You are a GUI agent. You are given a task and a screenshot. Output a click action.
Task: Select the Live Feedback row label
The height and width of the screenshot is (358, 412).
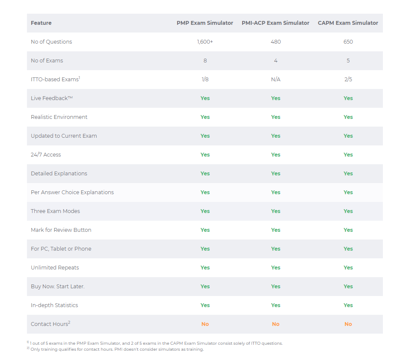(52, 98)
